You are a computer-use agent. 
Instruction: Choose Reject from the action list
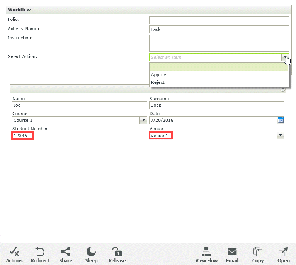tap(219, 82)
